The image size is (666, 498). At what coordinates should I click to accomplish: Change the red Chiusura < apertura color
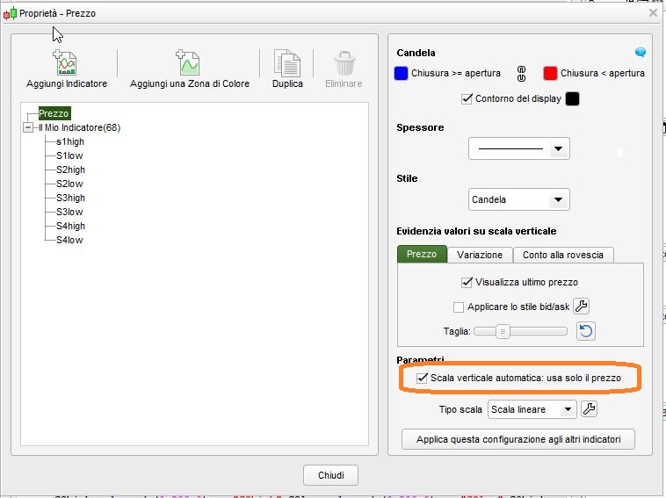pyautogui.click(x=550, y=74)
